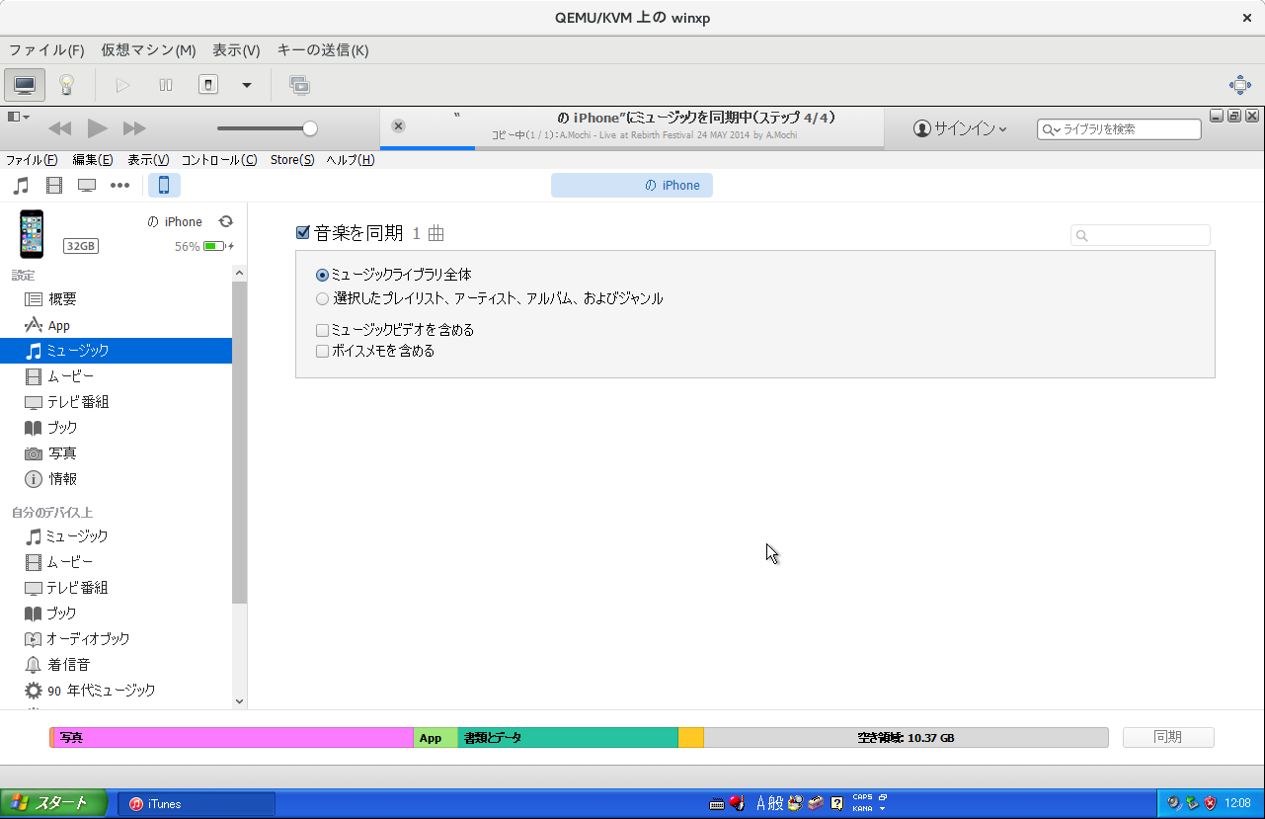Click the iTunes taskbar button

click(x=197, y=803)
